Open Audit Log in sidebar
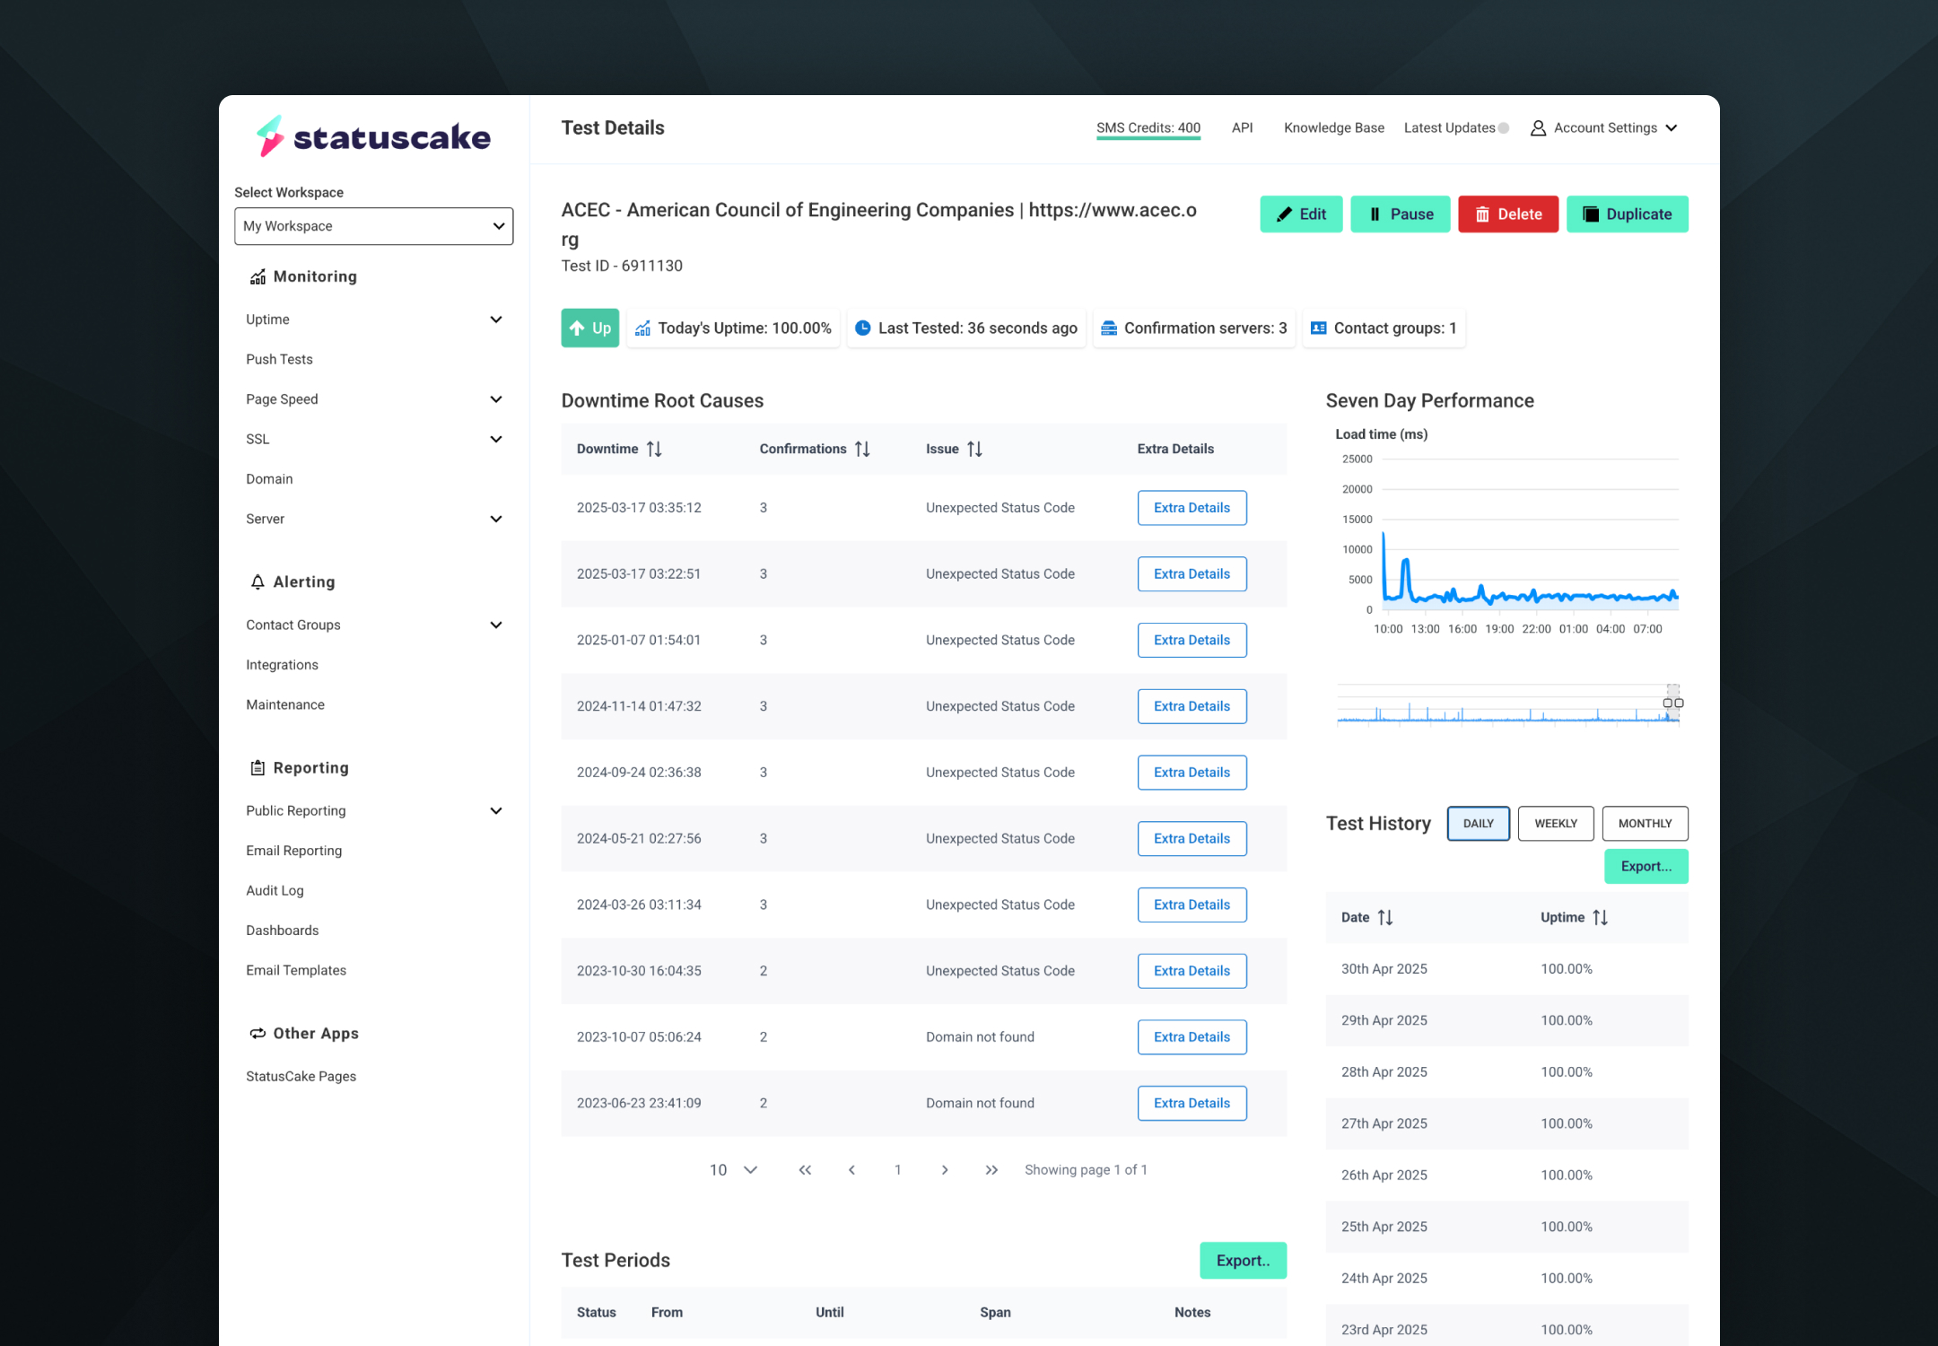 (x=275, y=890)
